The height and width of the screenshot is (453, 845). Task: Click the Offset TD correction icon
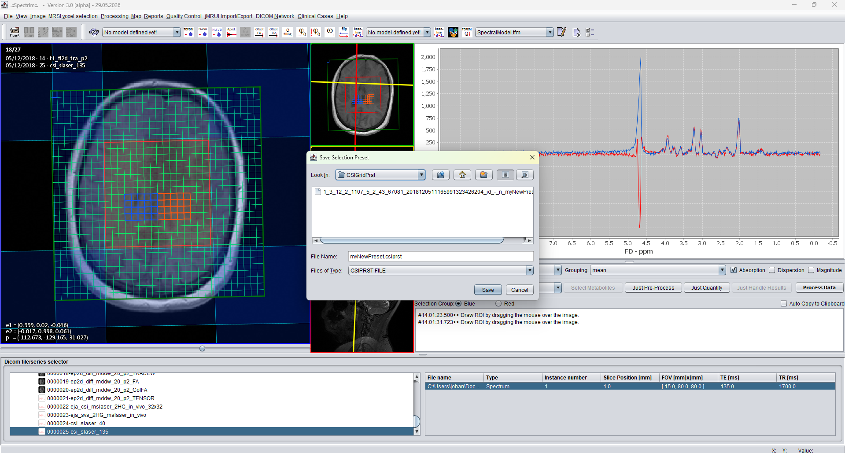click(x=273, y=32)
